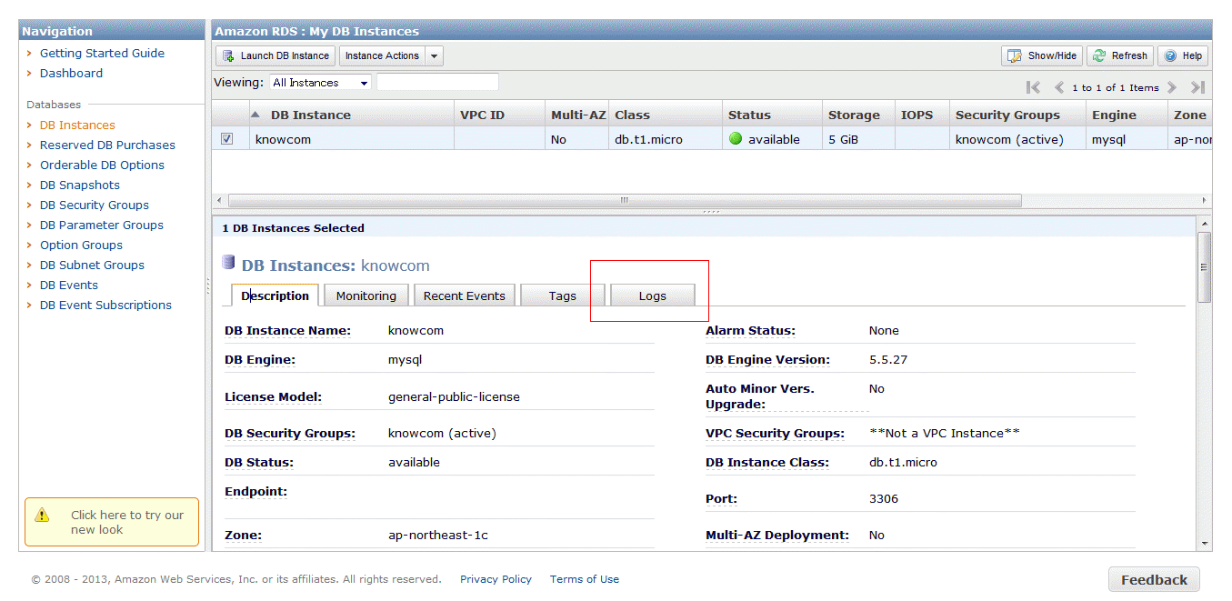Click the table's horizontal scrollbar thumb
1232x601 pixels.
(x=625, y=200)
